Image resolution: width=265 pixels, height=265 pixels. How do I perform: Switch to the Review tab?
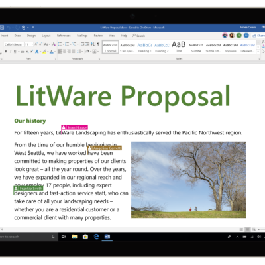coord(98,36)
